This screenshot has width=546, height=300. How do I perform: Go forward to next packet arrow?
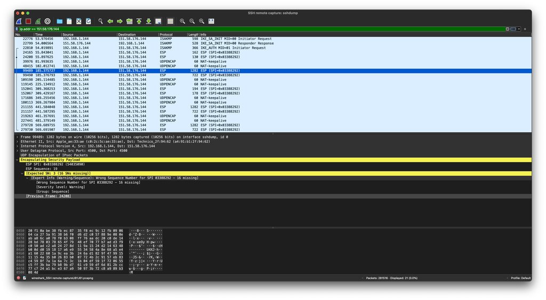(x=120, y=21)
